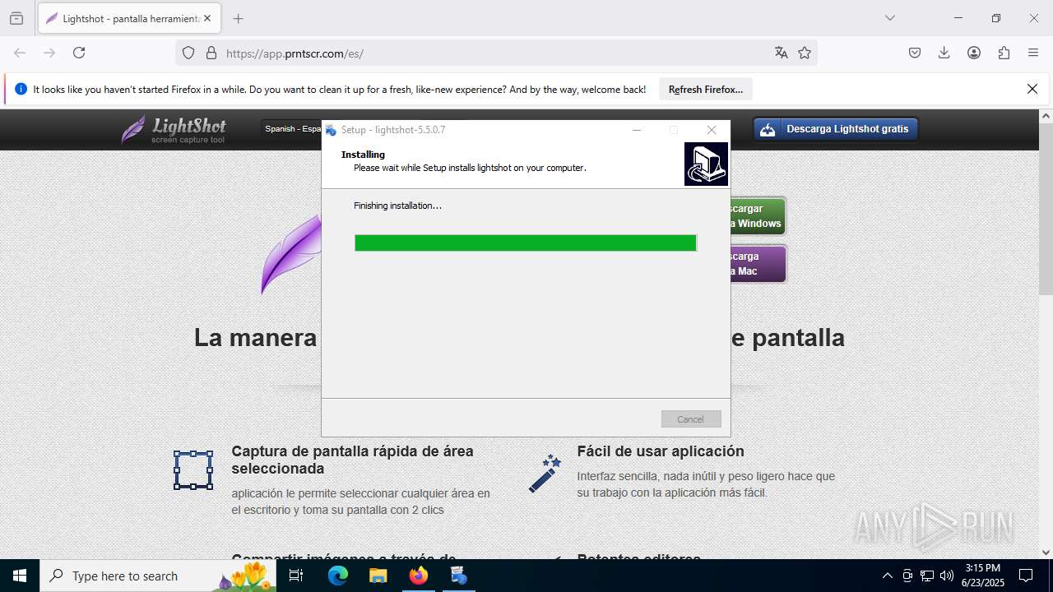The height and width of the screenshot is (592, 1053).
Task: Open the Spanish language dropdown
Action: click(x=292, y=129)
